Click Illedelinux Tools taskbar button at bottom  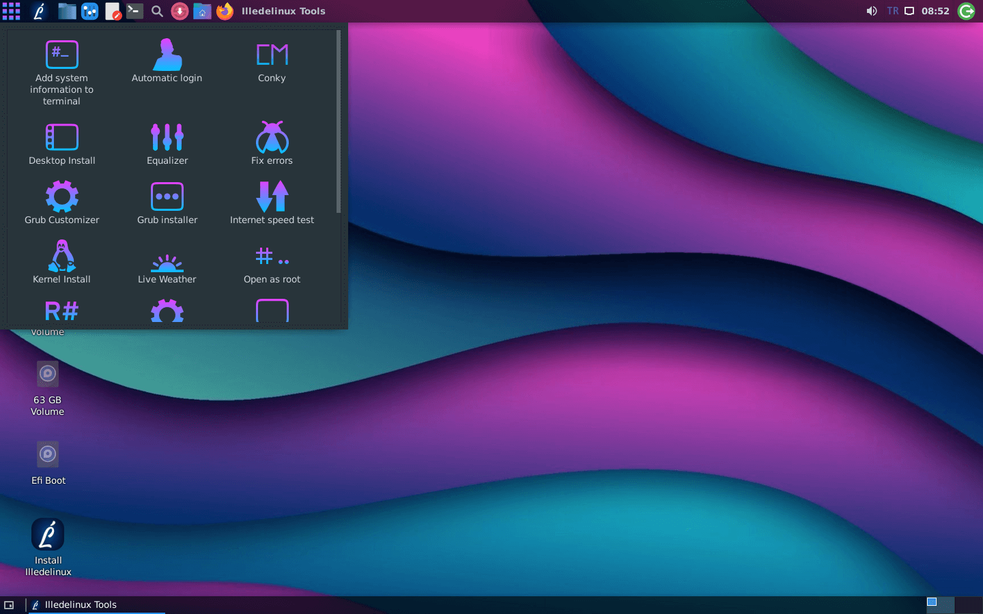[97, 605]
